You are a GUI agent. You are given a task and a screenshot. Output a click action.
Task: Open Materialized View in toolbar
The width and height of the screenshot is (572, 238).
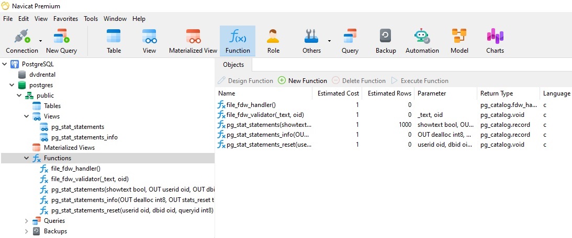coord(193,41)
